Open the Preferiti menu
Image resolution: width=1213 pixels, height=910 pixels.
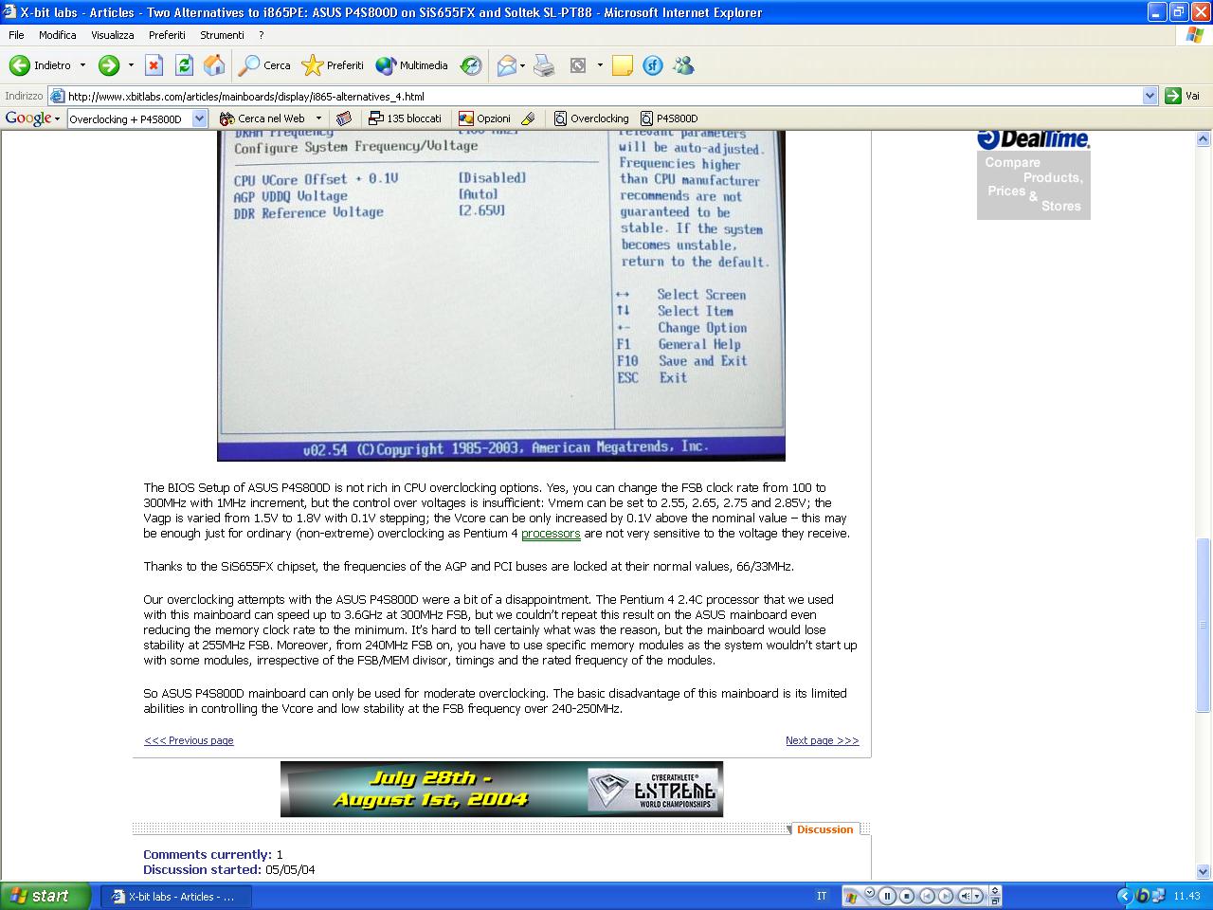point(167,35)
